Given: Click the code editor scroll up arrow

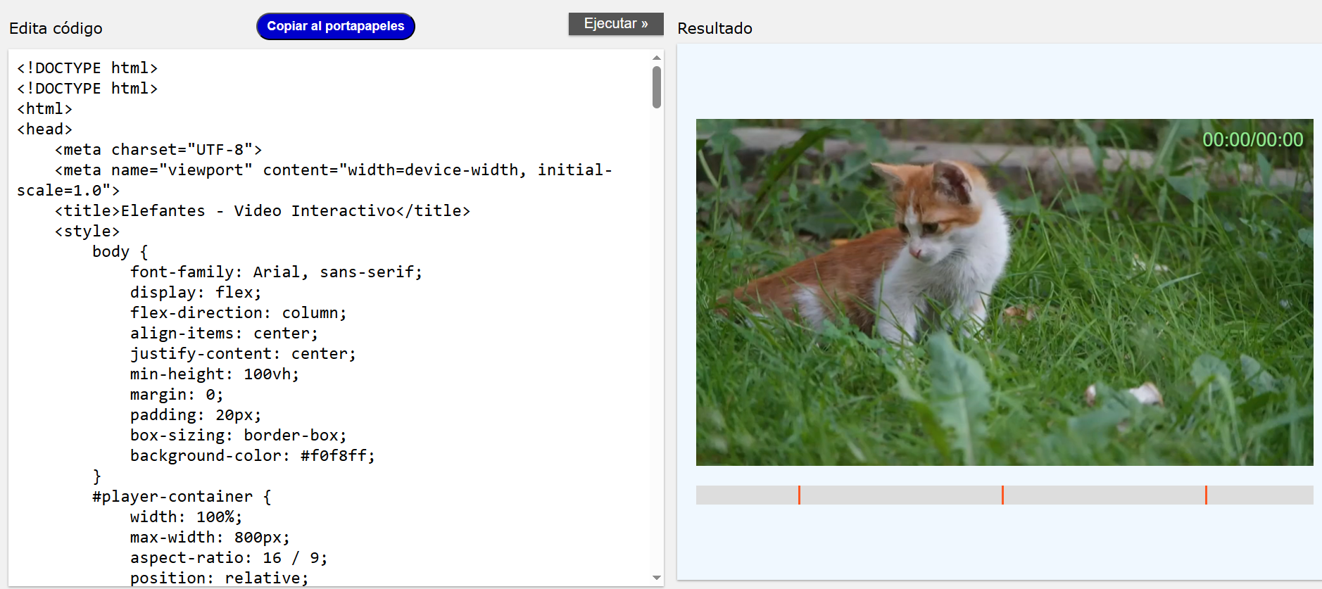Looking at the screenshot, I should (x=656, y=58).
